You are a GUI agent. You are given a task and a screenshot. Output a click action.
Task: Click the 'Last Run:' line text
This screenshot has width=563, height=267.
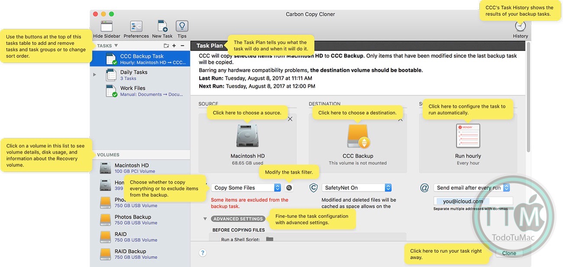pyautogui.click(x=256, y=78)
